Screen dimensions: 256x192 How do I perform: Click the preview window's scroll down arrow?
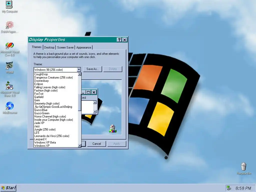point(95,111)
